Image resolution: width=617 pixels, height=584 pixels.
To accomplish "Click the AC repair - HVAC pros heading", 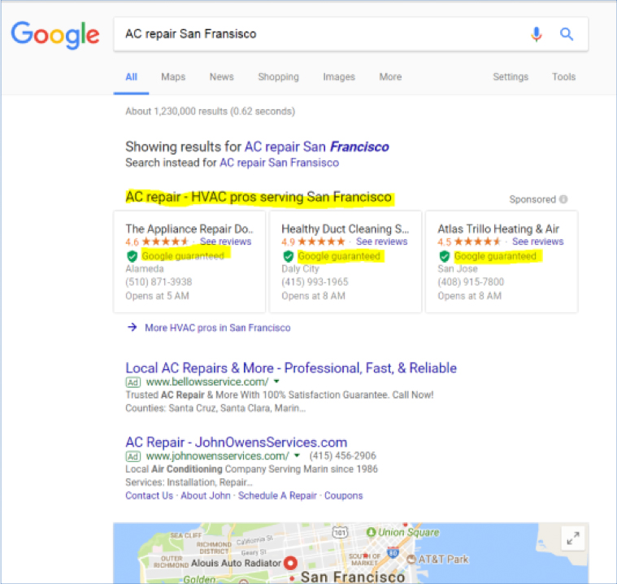I will (x=259, y=197).
